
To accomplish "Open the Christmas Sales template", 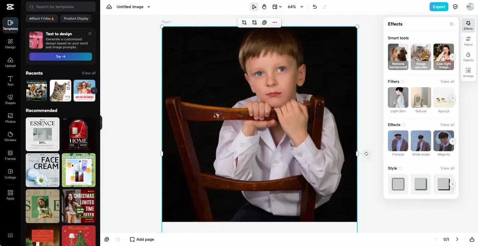I will (79, 170).
